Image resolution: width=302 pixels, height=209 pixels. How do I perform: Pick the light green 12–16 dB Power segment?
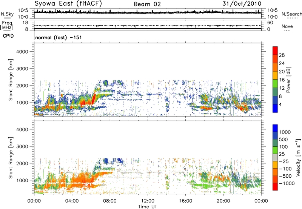tap(275, 84)
